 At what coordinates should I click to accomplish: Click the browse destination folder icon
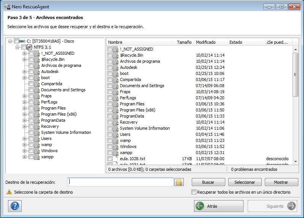(179, 182)
